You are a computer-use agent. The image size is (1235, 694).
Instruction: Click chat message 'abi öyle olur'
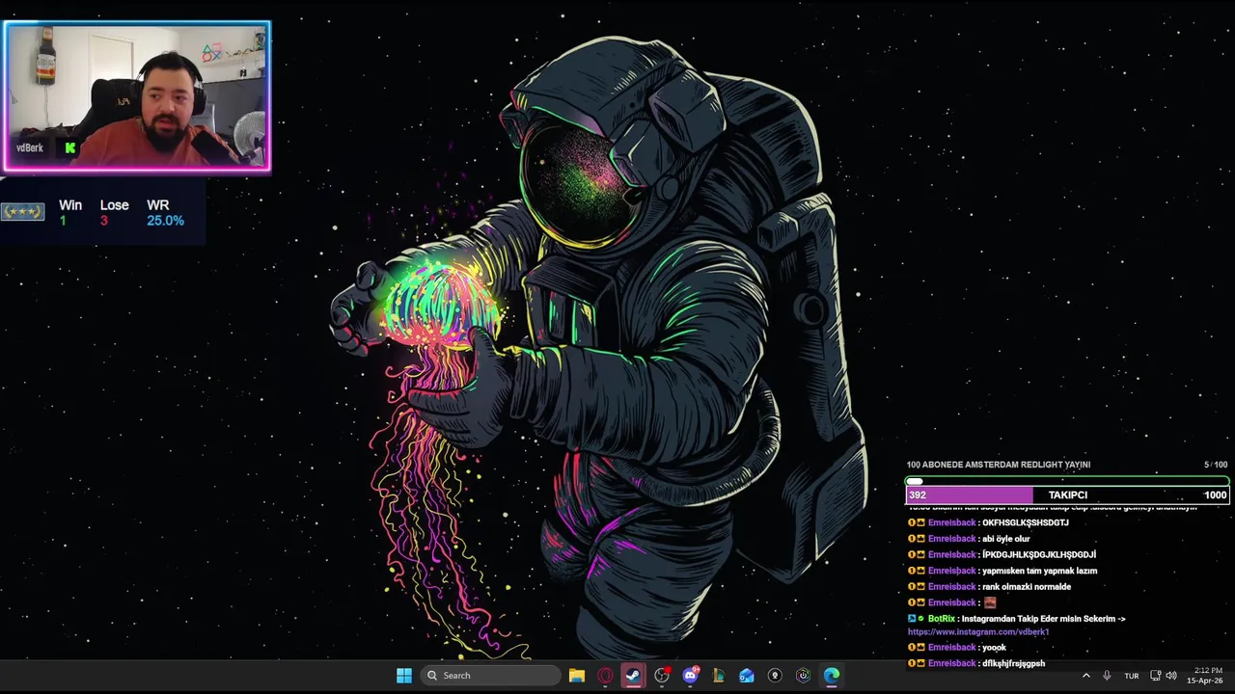[1005, 539]
